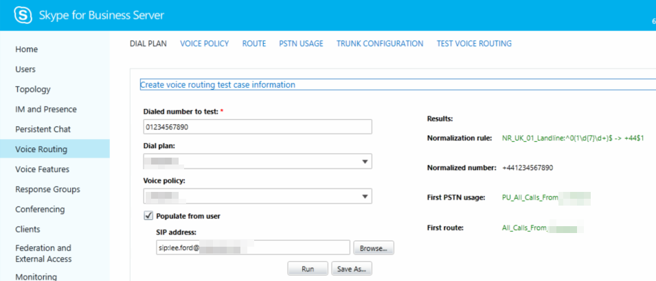Click the NR_UK_01_Landline normalization rule text
The width and height of the screenshot is (656, 281).
tap(573, 138)
